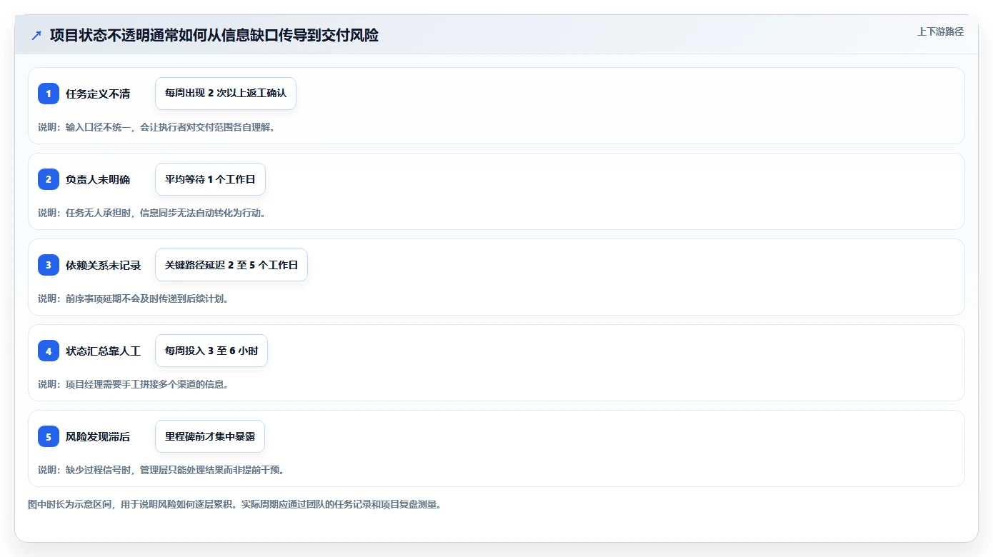Click the note starting 说明：输入口径不统一

pos(156,127)
